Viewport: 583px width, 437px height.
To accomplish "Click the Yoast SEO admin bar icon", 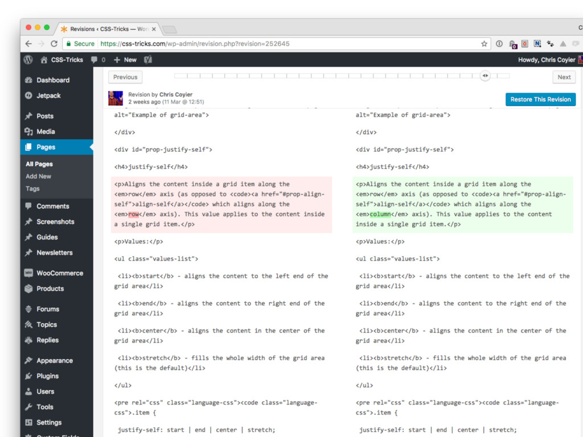I will pos(148,60).
